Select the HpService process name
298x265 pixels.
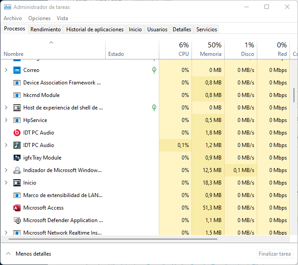click(x=35, y=120)
